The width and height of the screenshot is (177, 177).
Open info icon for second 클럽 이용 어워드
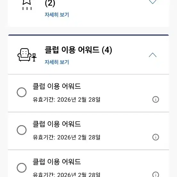(156, 137)
